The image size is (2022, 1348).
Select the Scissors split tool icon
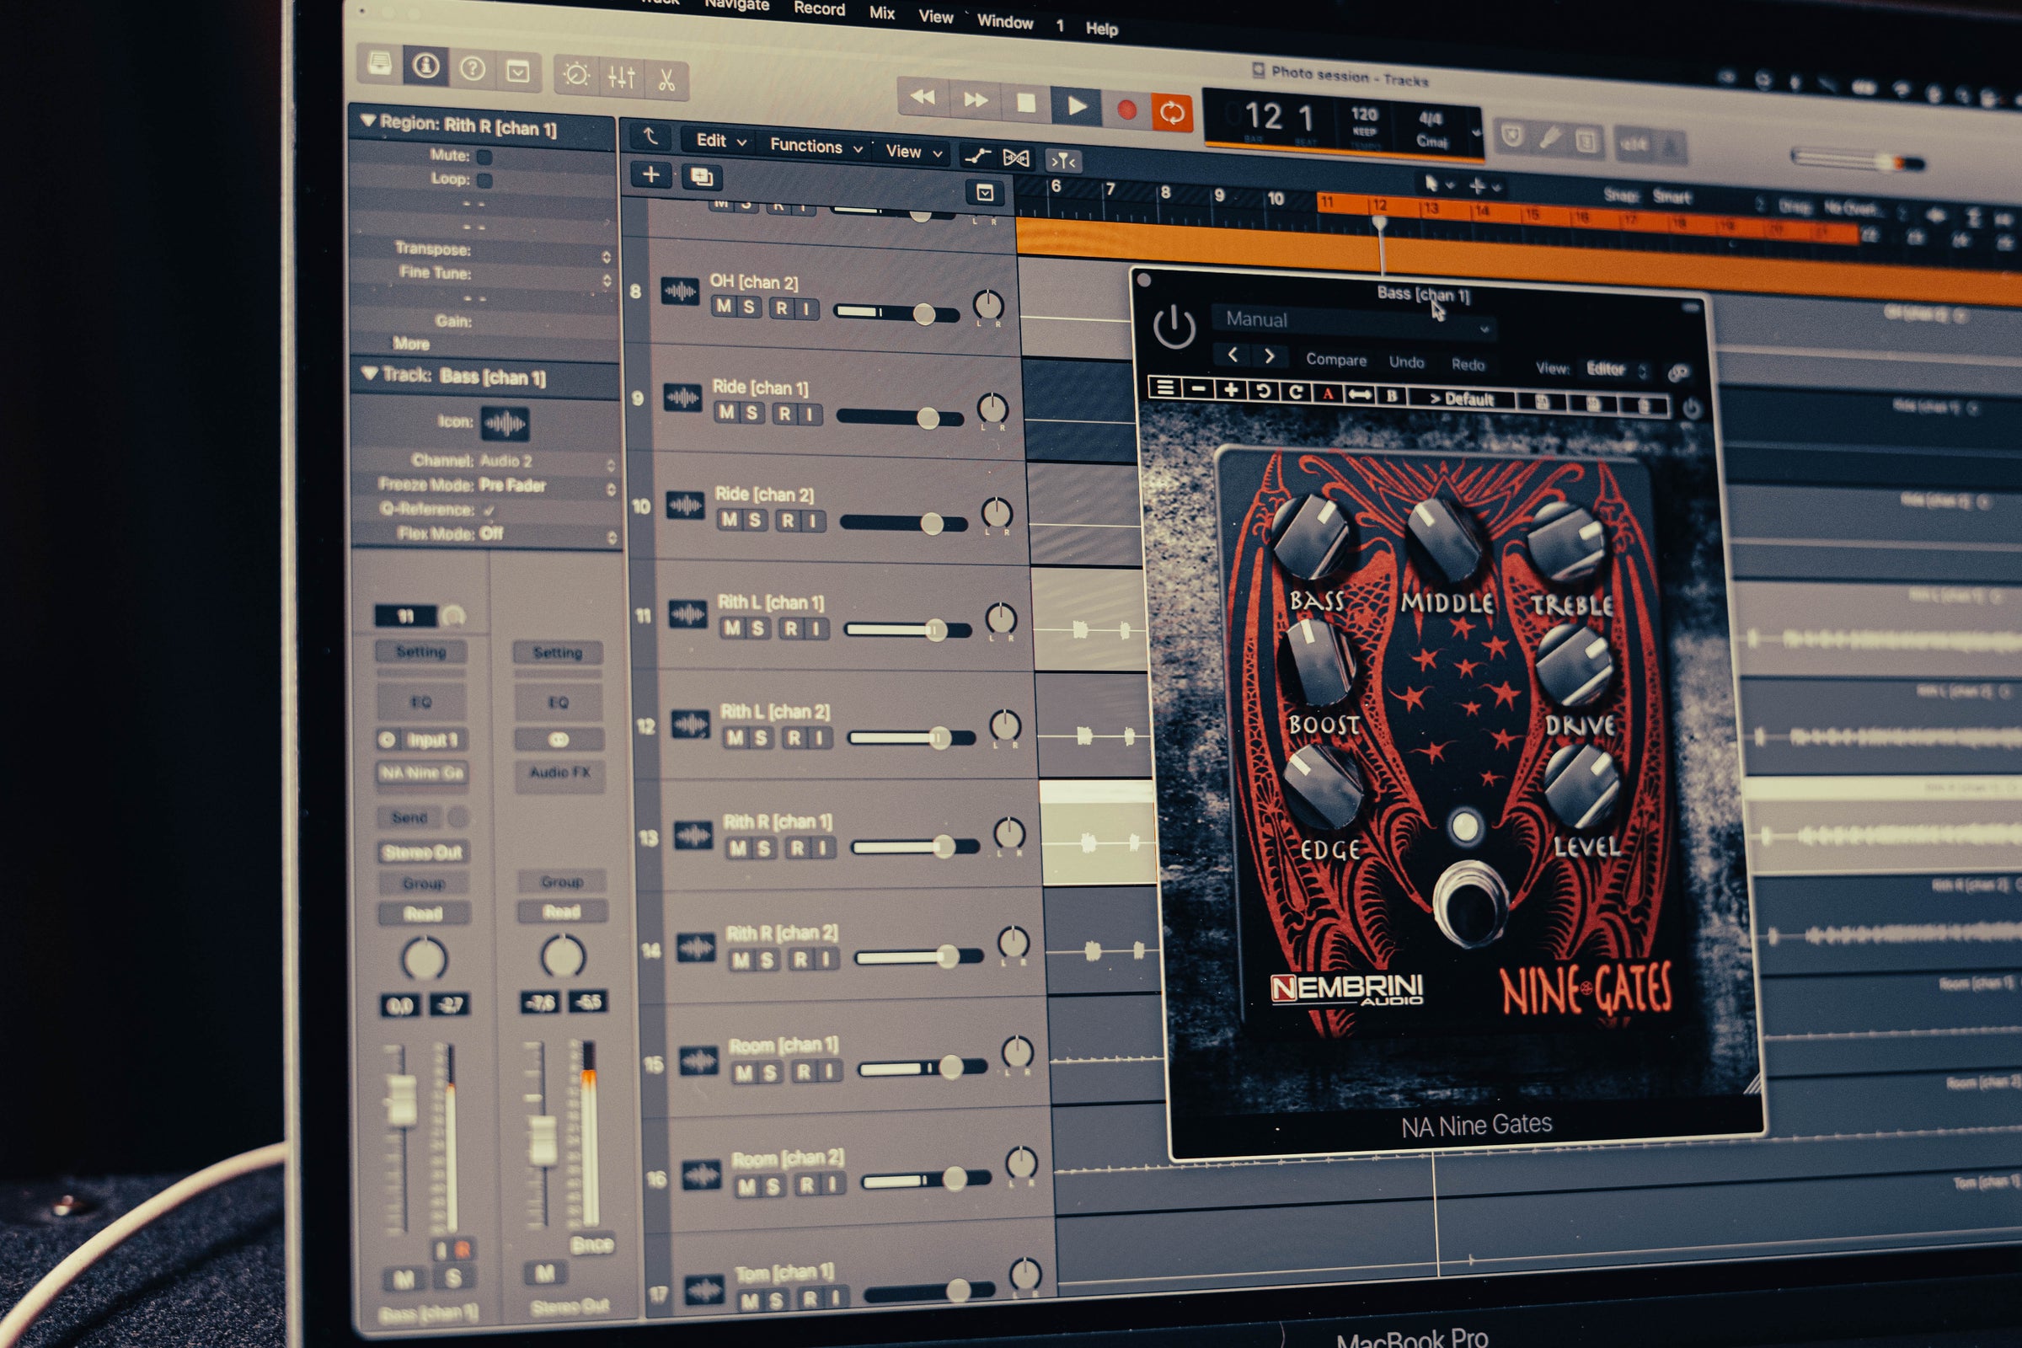click(x=668, y=80)
